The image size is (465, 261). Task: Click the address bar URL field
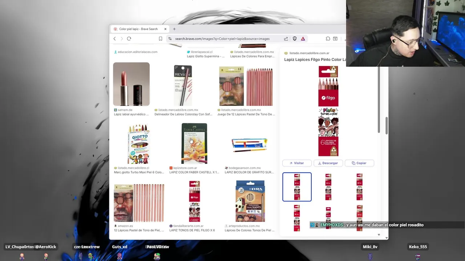pos(222,39)
